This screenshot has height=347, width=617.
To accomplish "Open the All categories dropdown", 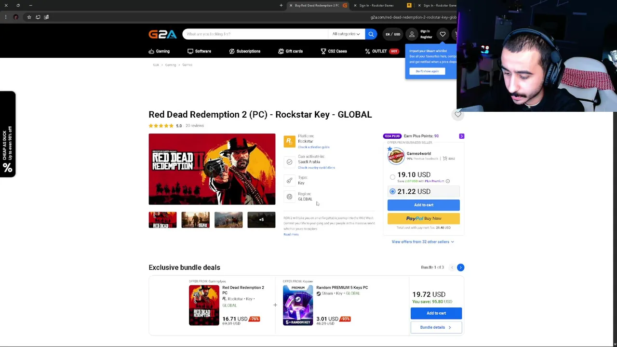I will pyautogui.click(x=346, y=34).
